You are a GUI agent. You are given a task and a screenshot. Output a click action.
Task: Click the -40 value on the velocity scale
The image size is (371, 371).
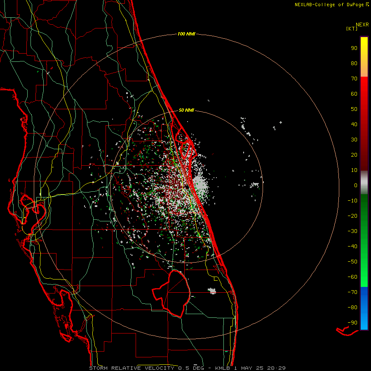pos(352,247)
